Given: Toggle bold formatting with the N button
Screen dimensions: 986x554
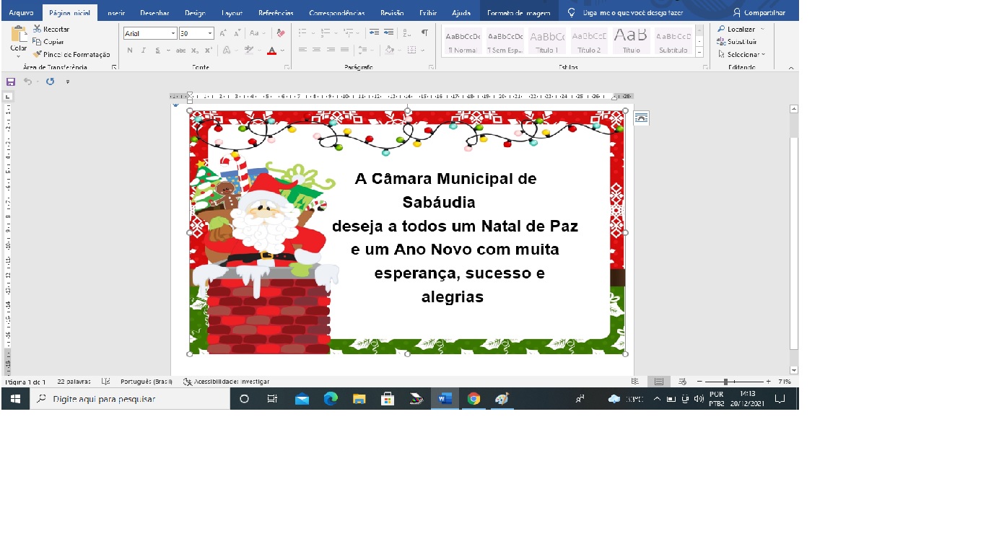Looking at the screenshot, I should point(130,50).
